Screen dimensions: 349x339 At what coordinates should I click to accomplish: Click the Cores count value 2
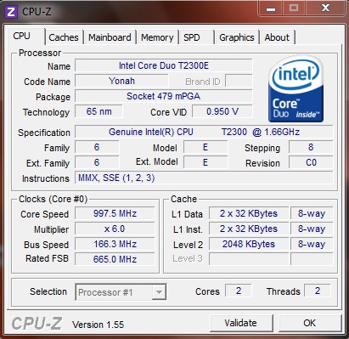[x=239, y=291]
